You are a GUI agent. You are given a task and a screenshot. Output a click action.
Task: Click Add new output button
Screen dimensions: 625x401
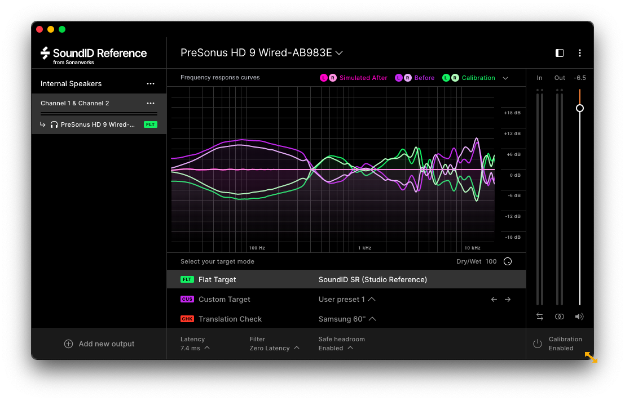pyautogui.click(x=99, y=344)
